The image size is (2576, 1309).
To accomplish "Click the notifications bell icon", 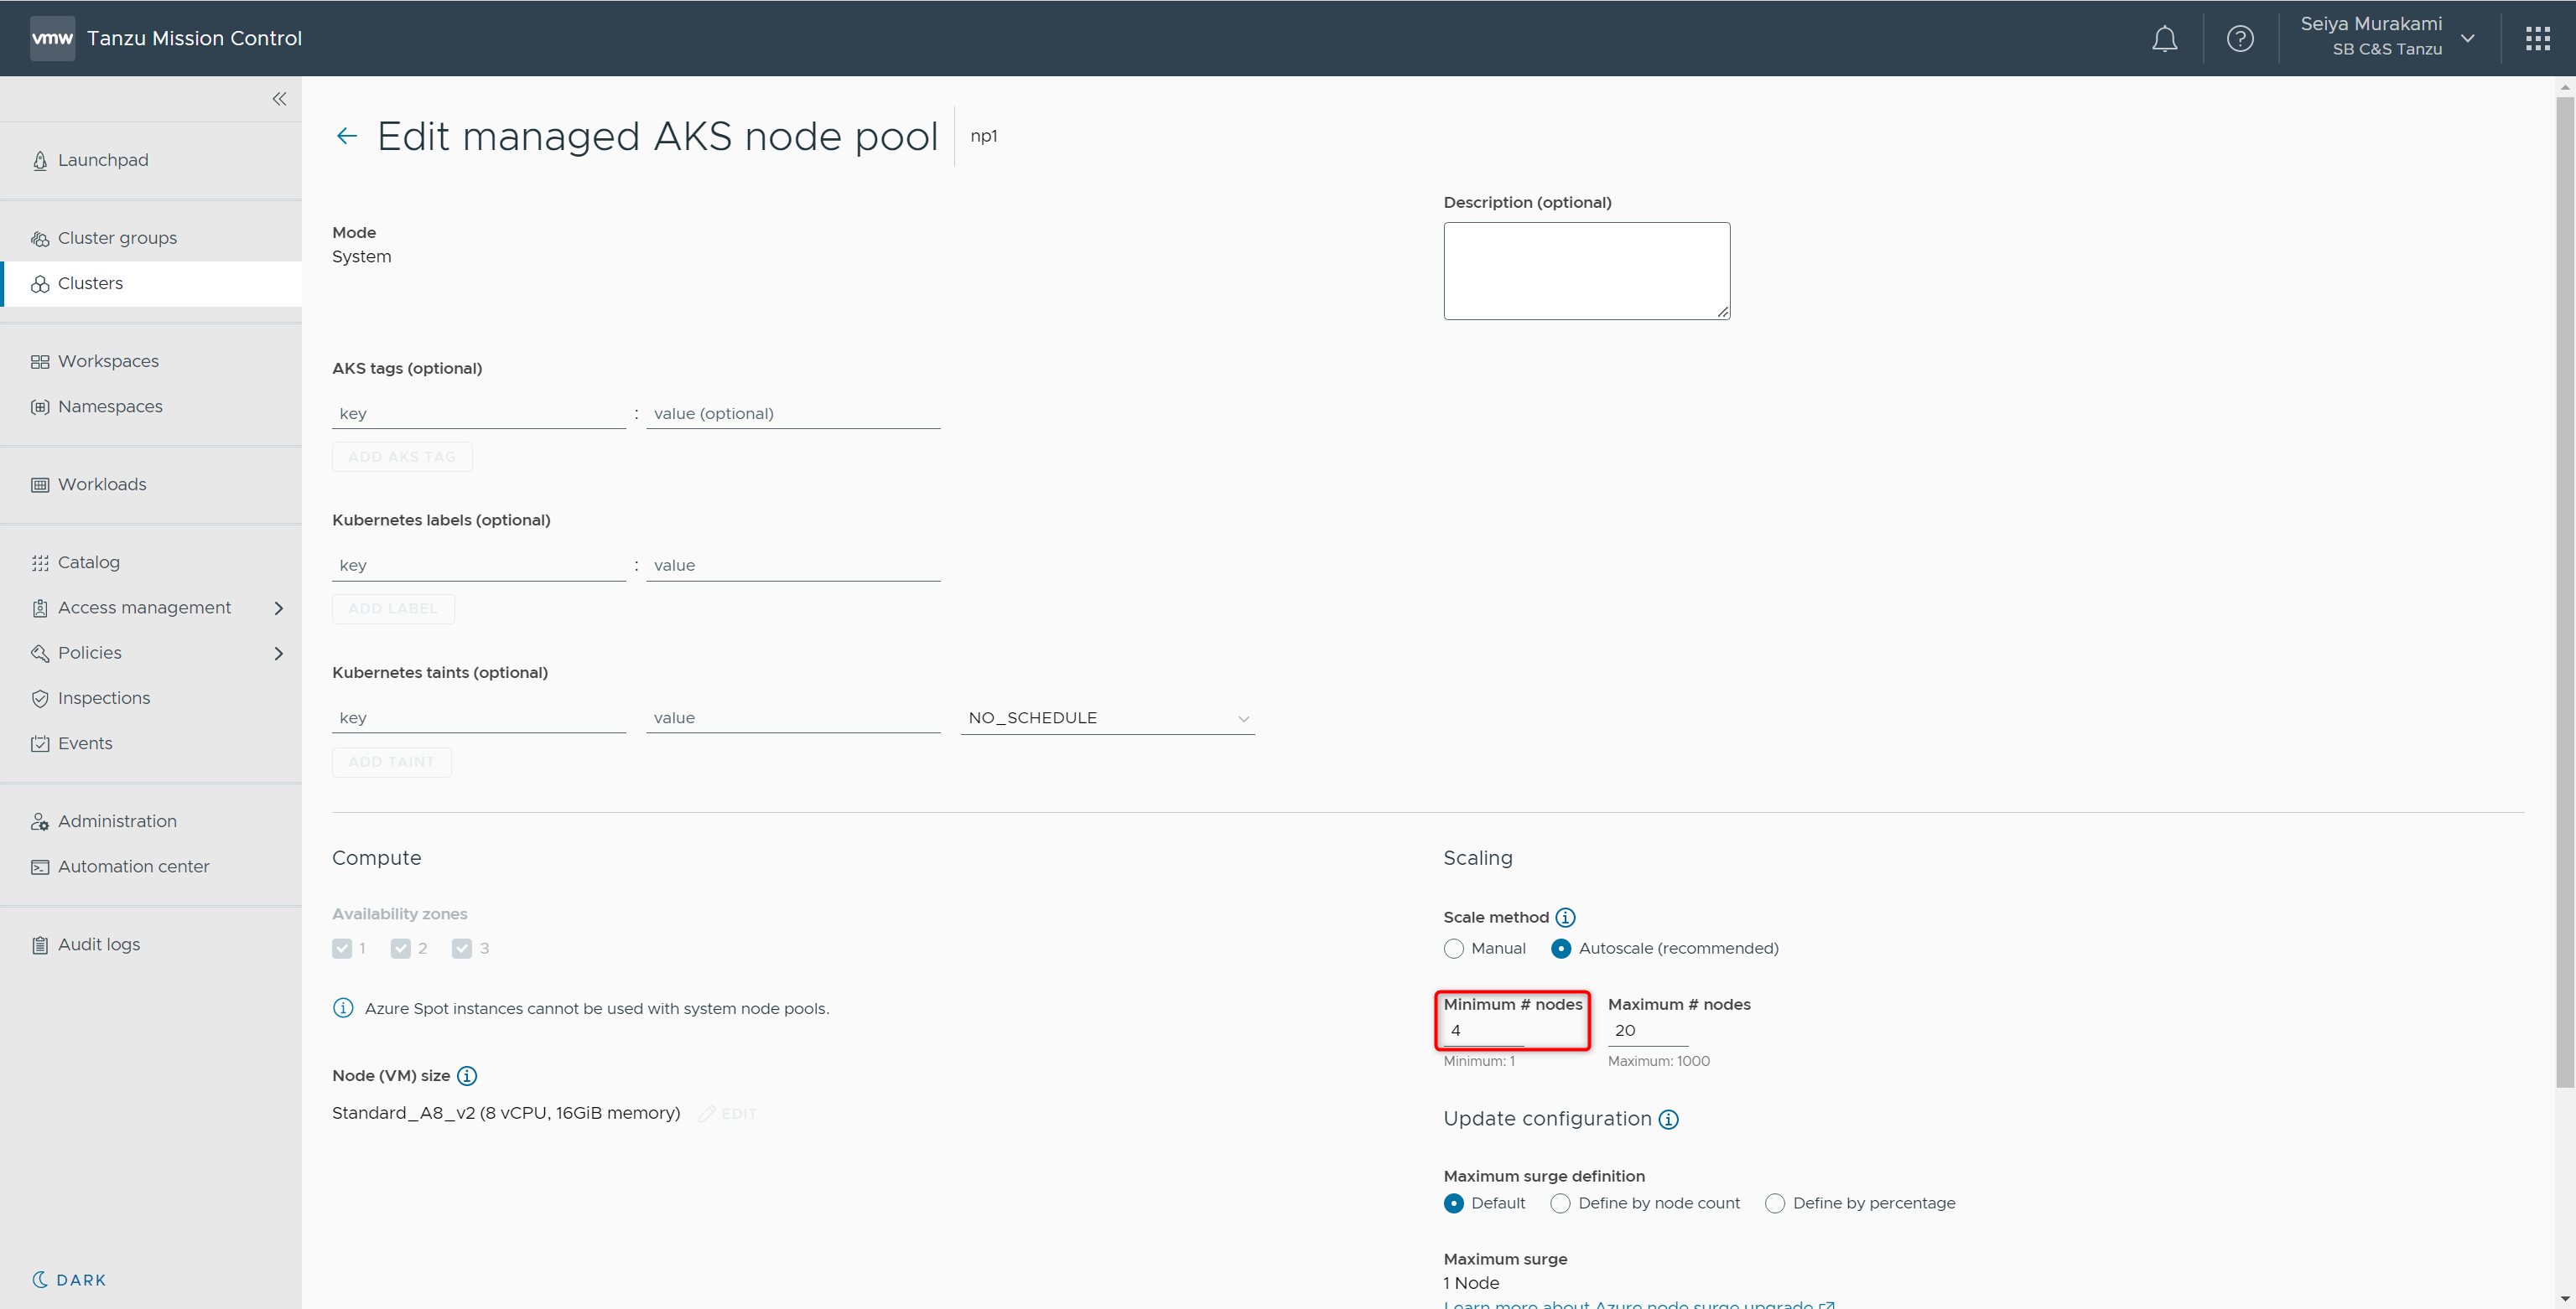I will (x=2164, y=39).
